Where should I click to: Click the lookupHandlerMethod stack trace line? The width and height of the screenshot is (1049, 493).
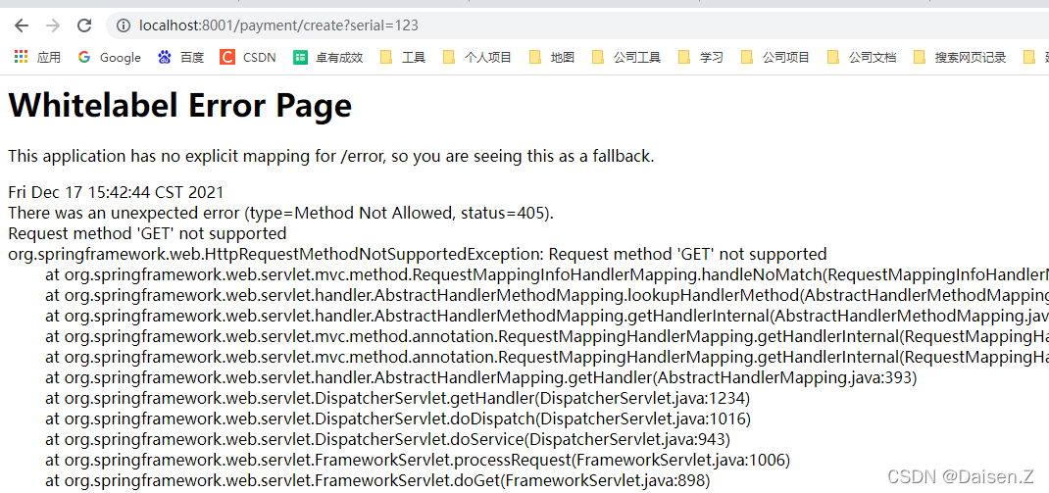tap(547, 296)
